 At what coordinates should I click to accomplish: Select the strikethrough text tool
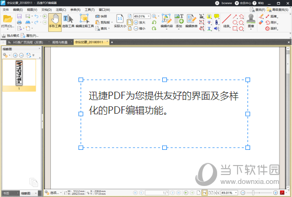tap(209, 23)
